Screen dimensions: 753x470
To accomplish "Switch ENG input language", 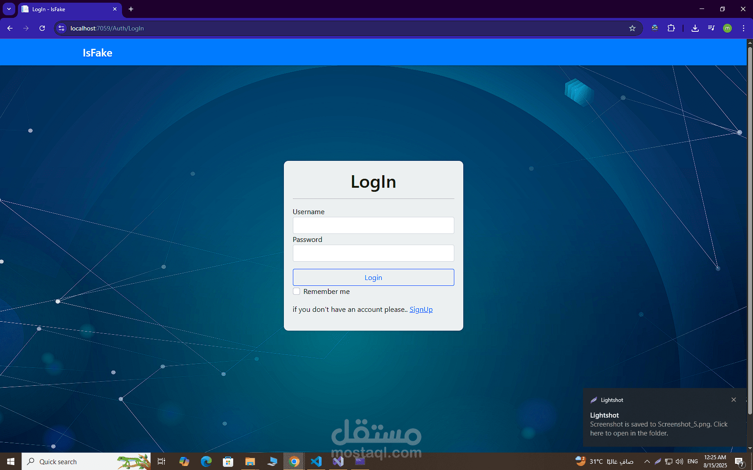I will tap(692, 461).
